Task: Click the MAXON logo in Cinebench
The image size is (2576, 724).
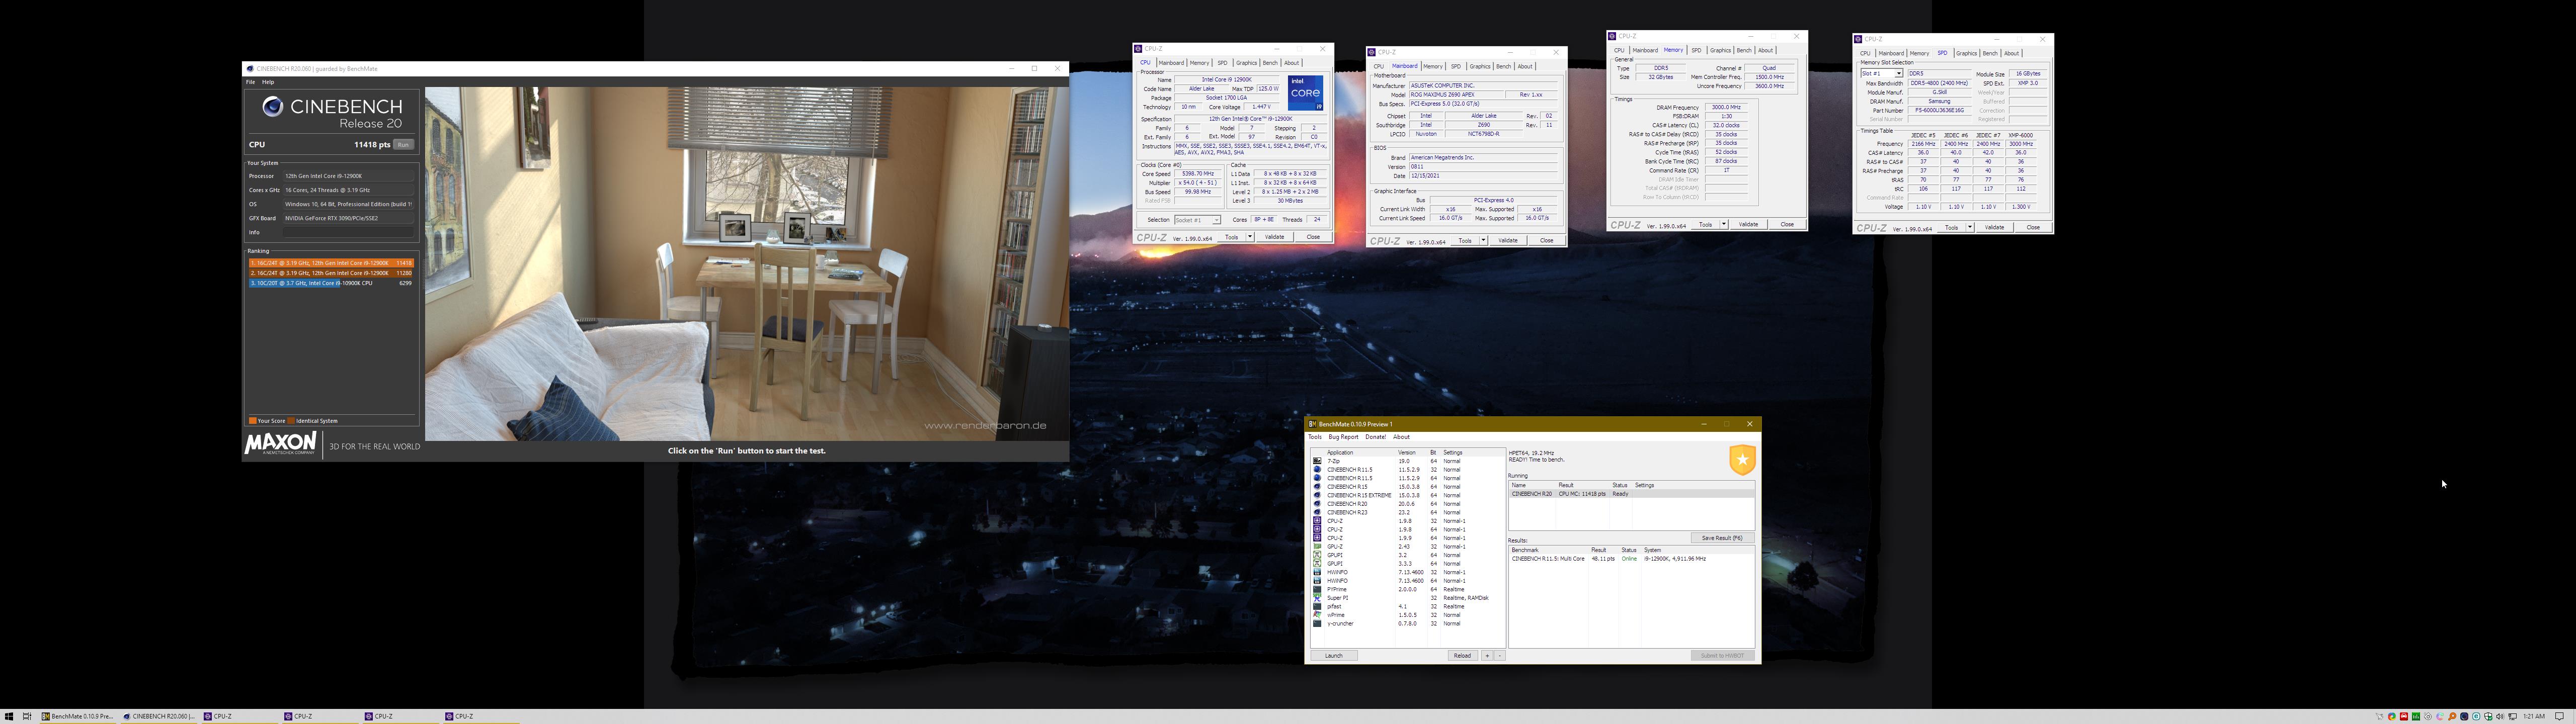Action: [x=281, y=444]
